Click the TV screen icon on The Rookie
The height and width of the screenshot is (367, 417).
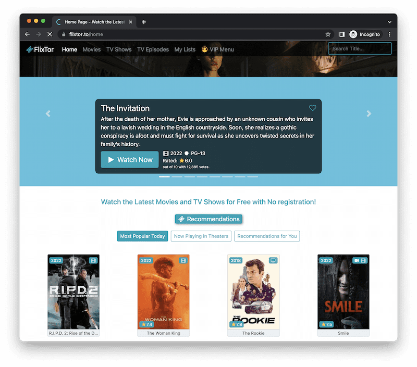[x=273, y=260]
